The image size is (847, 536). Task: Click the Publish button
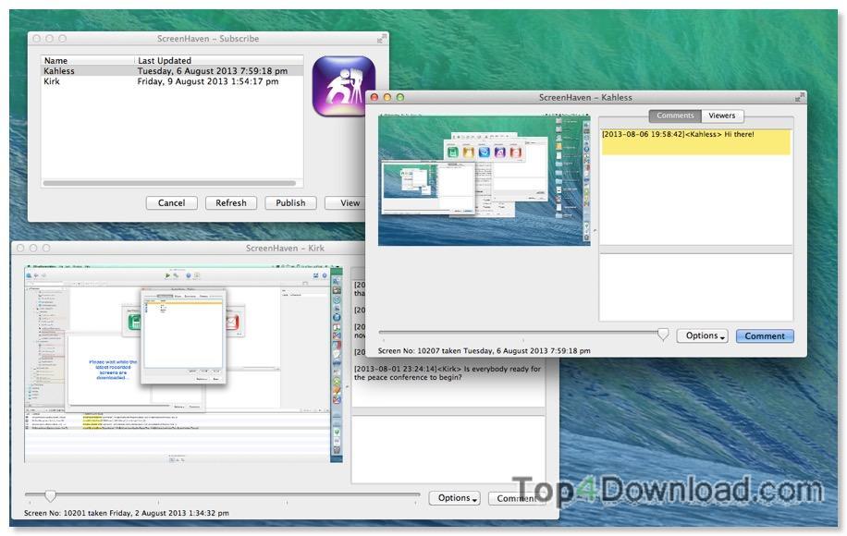290,203
